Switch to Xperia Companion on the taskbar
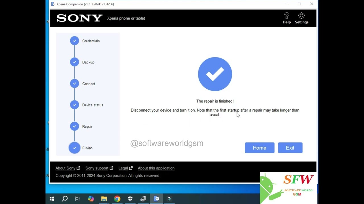The height and width of the screenshot is (204, 364). (x=156, y=199)
